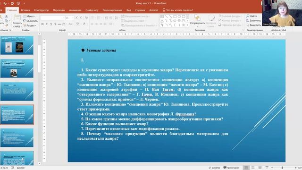
Task: Open the Макет layout dropdown
Action: 29,16
